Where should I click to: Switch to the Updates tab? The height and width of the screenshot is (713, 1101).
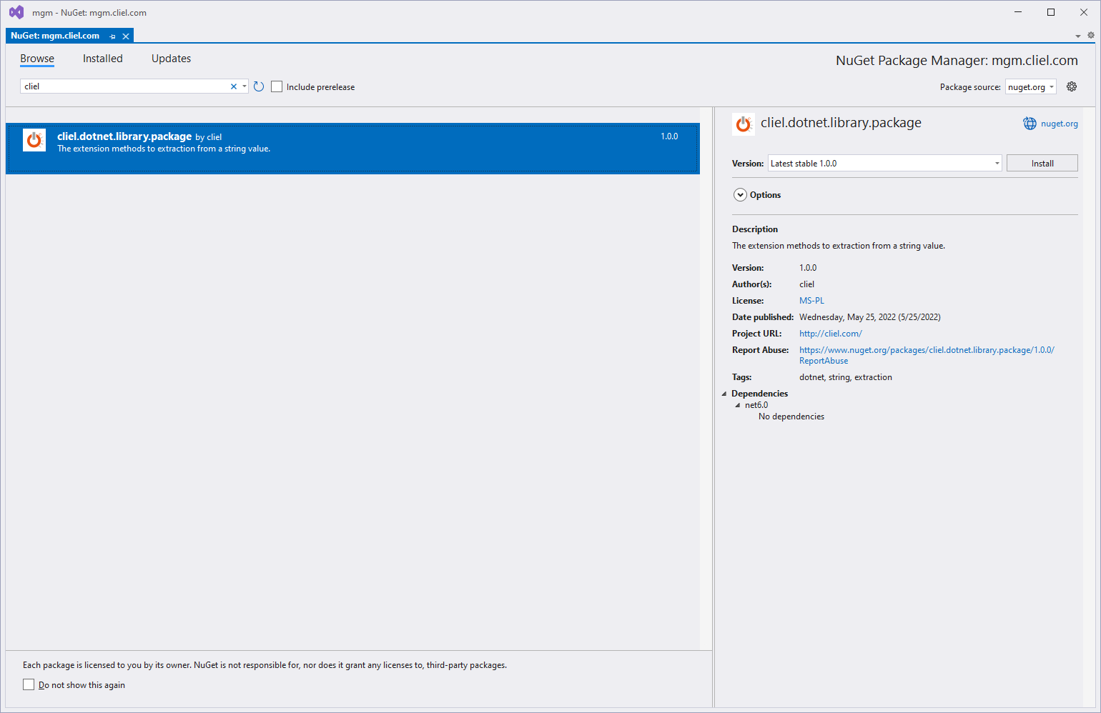[172, 59]
